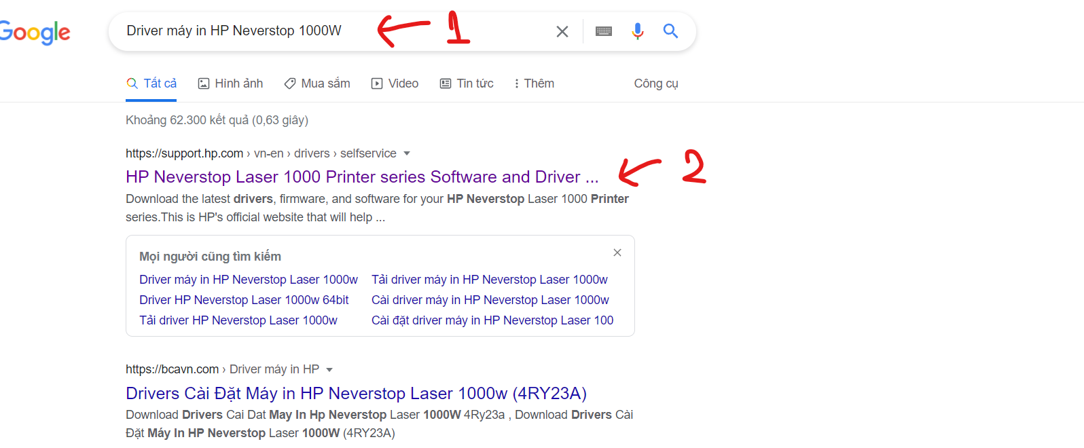Expand dropdown arrow next to support.hp.com URL

pyautogui.click(x=407, y=153)
